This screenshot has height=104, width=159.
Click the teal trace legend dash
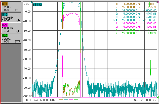click(x=66, y=100)
